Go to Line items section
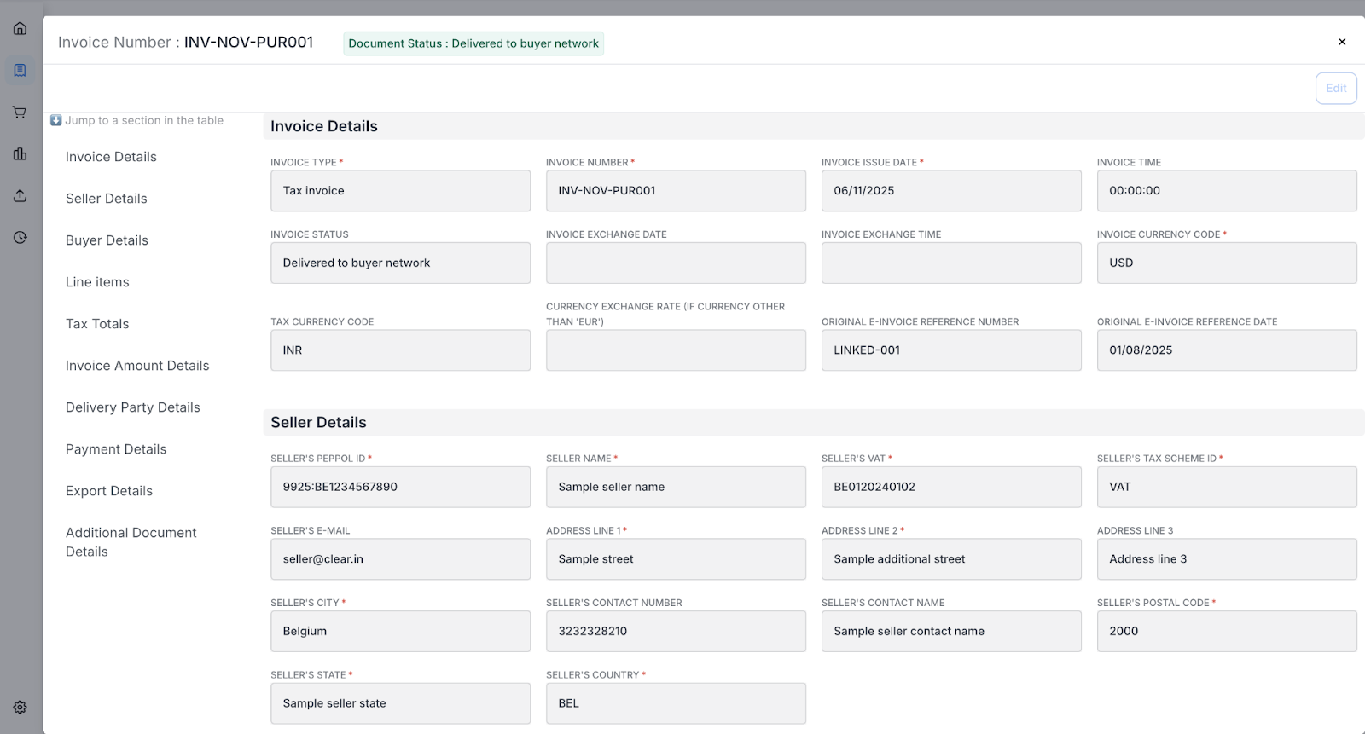The height and width of the screenshot is (734, 1365). (97, 282)
